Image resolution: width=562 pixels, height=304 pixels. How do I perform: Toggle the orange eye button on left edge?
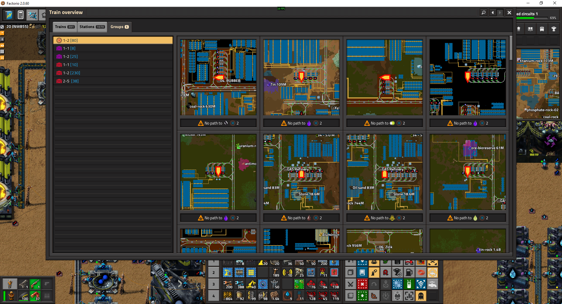click(x=2, y=45)
